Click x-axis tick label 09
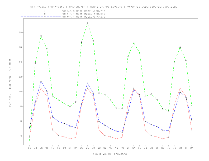209x161 pixels. click(47, 148)
